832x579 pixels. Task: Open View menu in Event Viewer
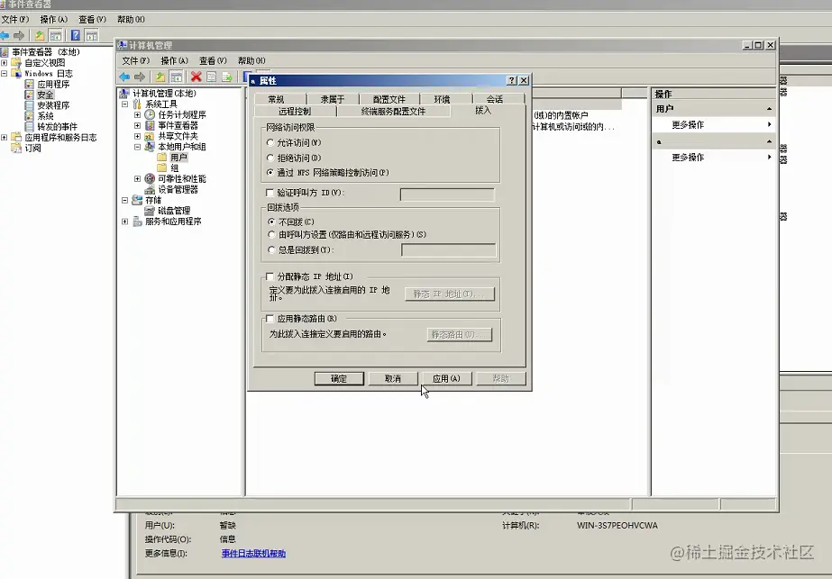click(92, 19)
